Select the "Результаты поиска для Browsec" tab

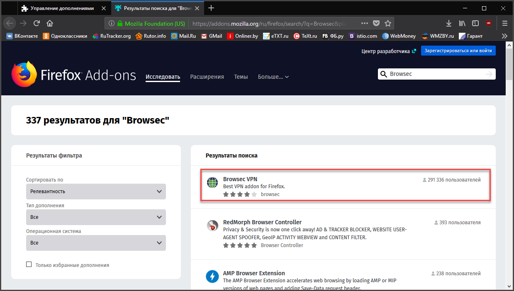tap(157, 8)
